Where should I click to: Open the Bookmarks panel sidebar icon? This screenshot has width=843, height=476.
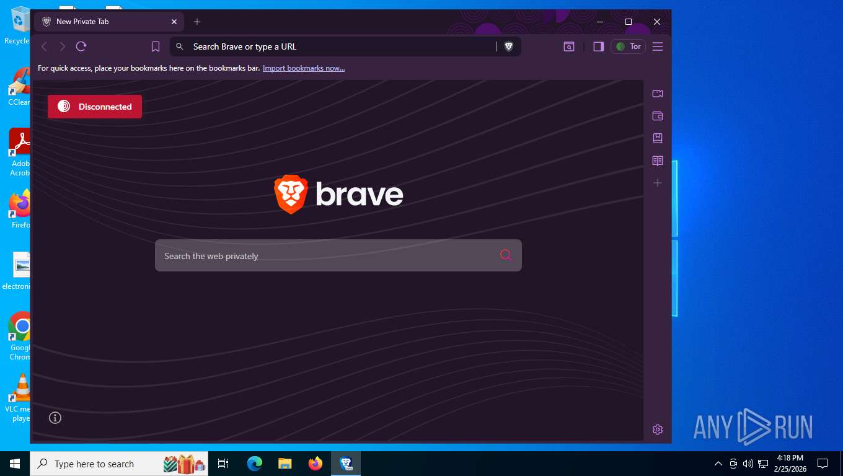658,138
